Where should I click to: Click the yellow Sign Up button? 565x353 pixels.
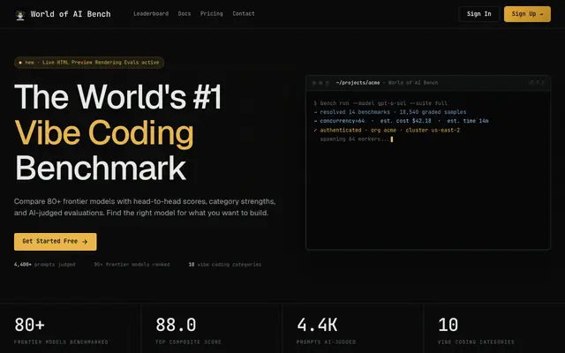pyautogui.click(x=527, y=14)
